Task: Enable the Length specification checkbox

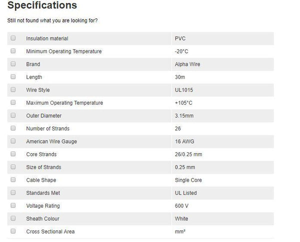Action: click(13, 77)
